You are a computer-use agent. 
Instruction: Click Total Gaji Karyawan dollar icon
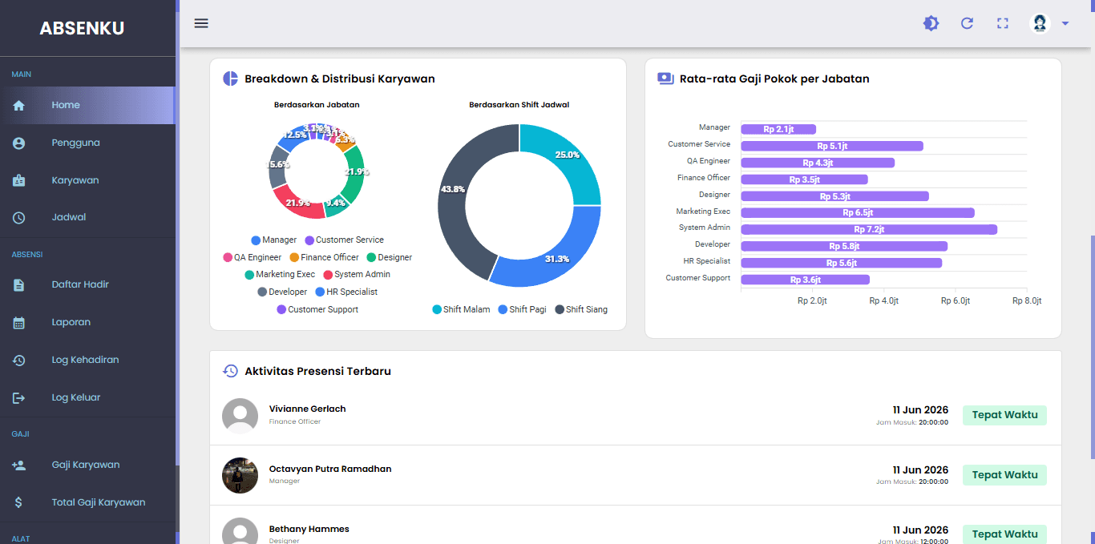pos(19,502)
